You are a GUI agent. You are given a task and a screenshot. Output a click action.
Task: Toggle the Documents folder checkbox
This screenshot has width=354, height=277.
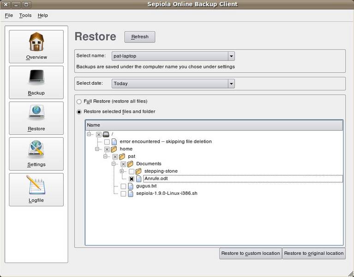(123, 164)
